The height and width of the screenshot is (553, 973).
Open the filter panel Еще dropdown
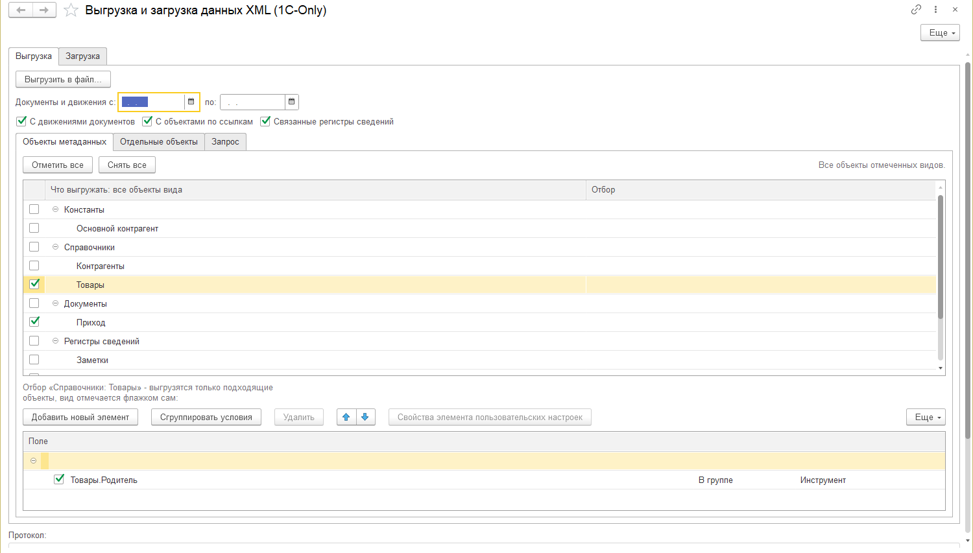coord(926,417)
